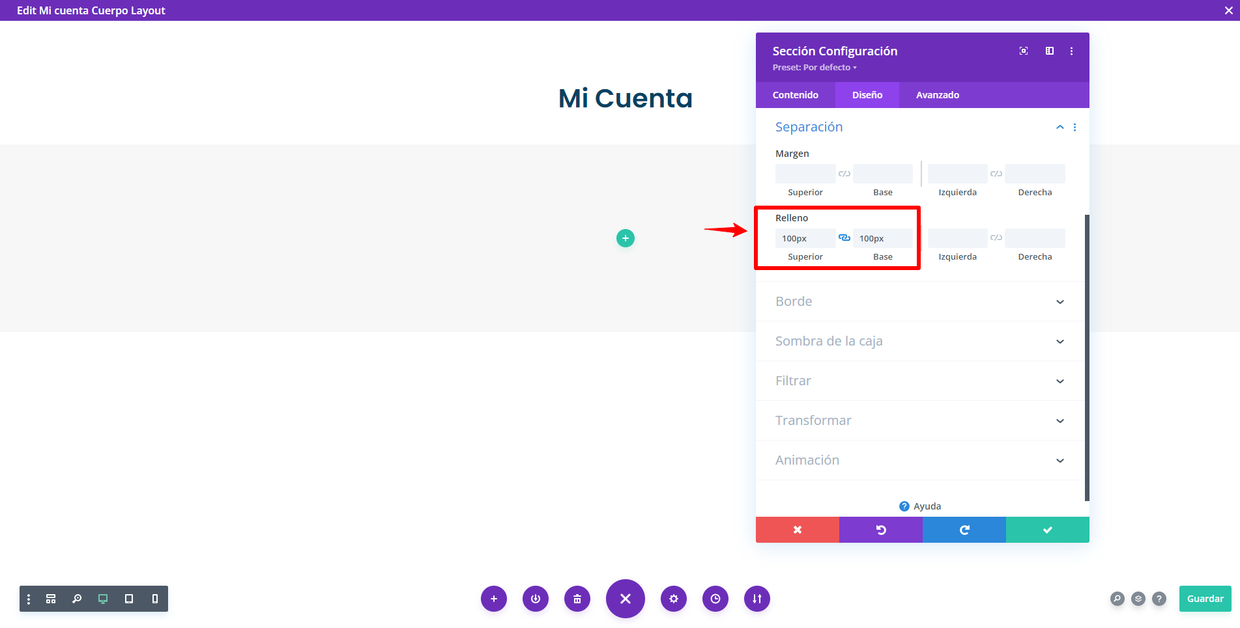Switch to wireframe view

click(x=51, y=599)
